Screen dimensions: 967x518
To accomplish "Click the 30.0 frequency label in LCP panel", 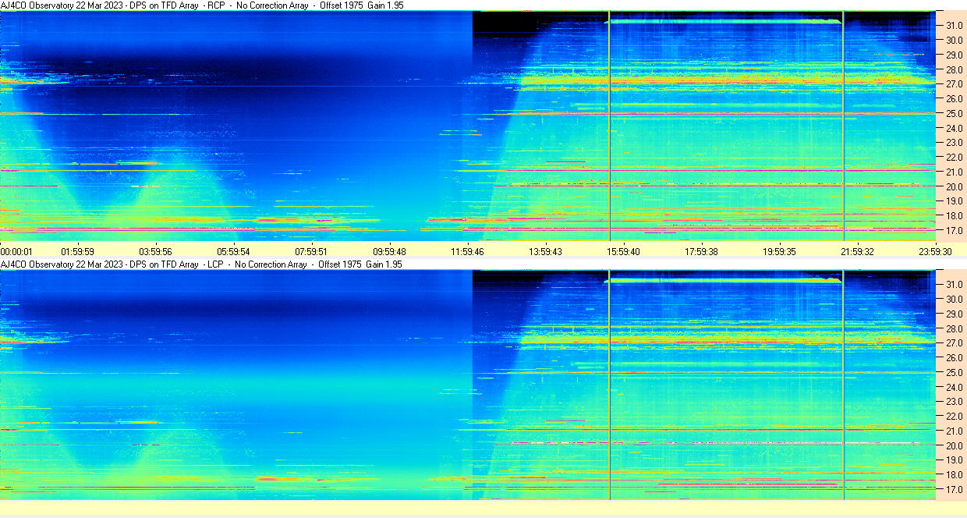I will point(955,300).
